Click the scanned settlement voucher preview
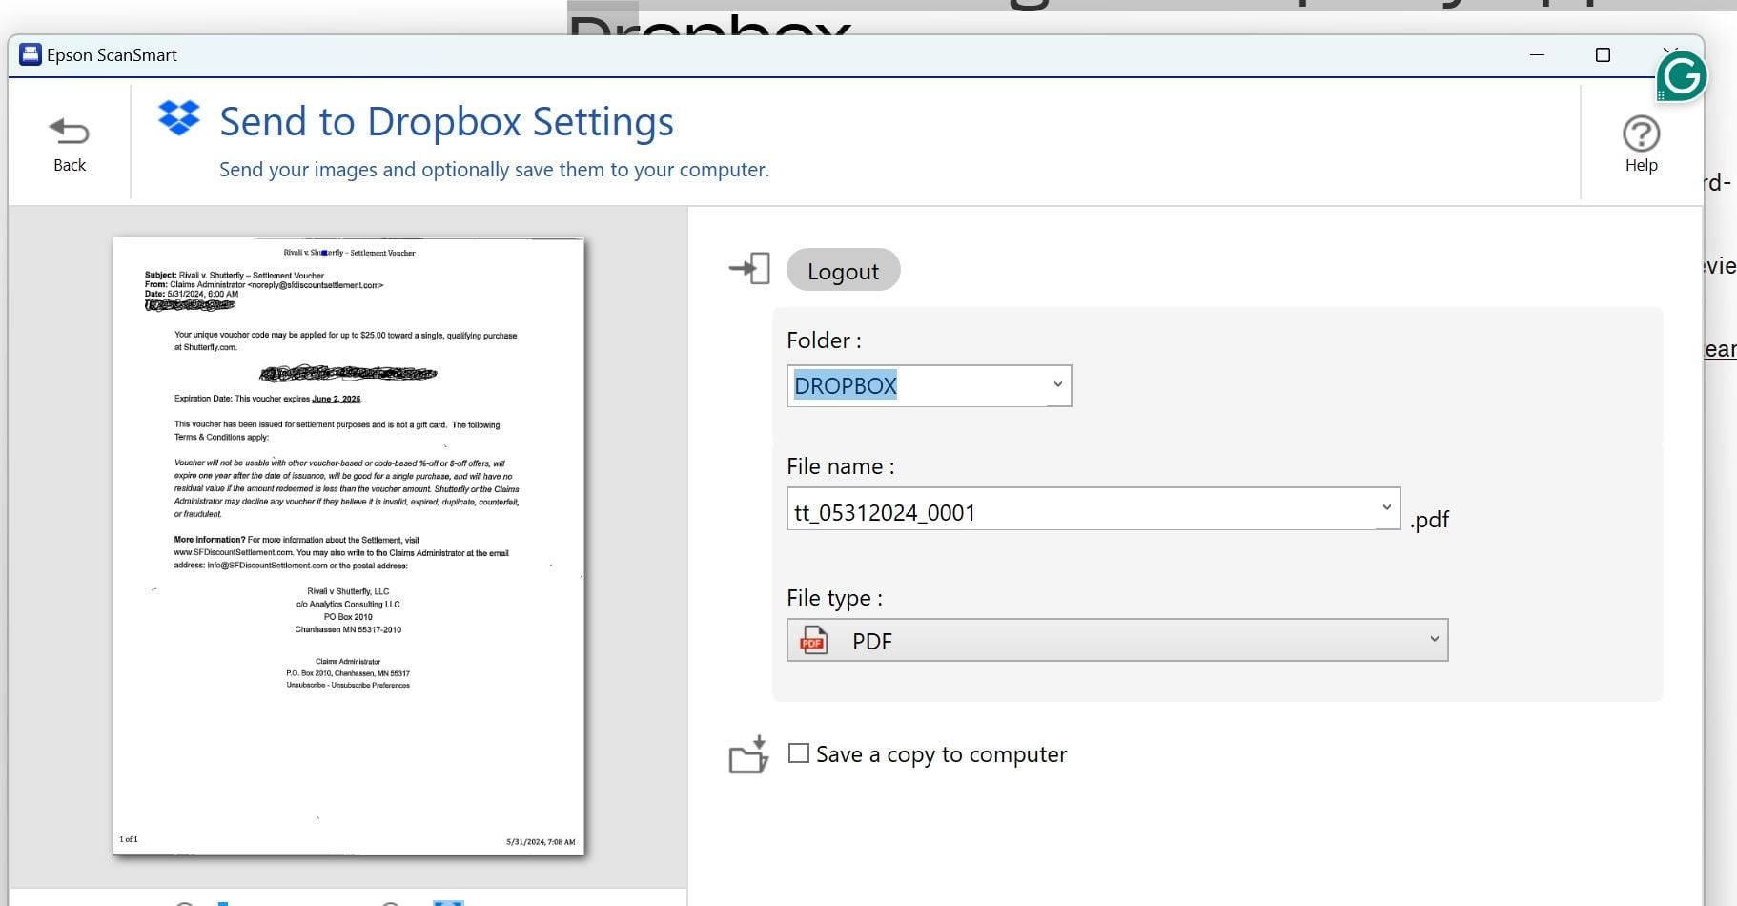Image resolution: width=1737 pixels, height=906 pixels. click(x=349, y=546)
